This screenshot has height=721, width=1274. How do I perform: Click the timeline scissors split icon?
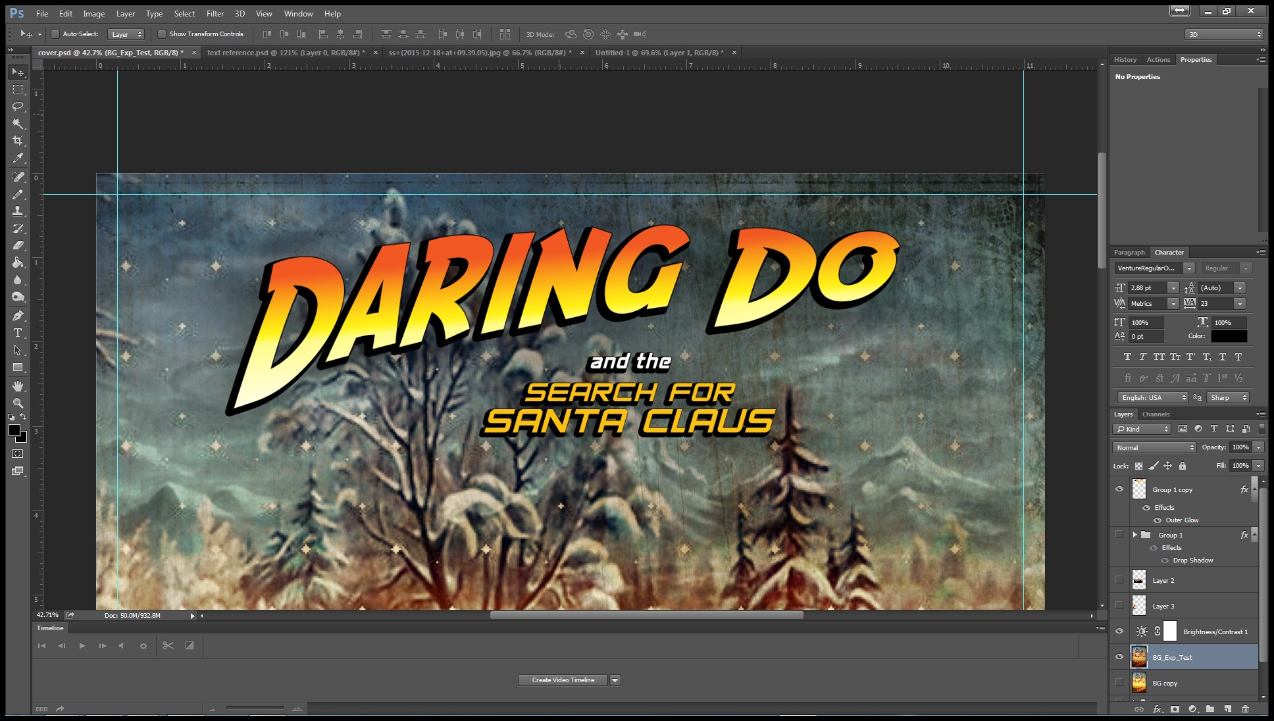pyautogui.click(x=168, y=646)
